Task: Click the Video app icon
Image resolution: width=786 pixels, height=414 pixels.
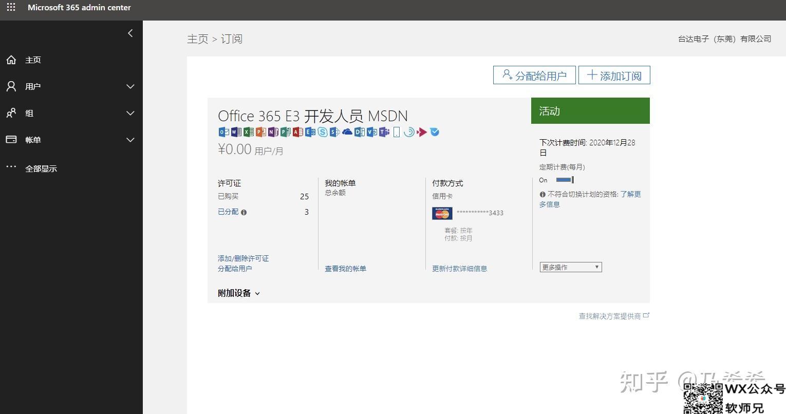Action: pyautogui.click(x=372, y=132)
